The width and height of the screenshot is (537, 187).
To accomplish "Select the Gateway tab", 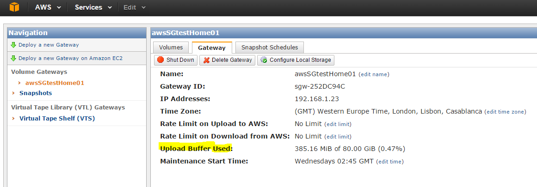I will coord(212,48).
